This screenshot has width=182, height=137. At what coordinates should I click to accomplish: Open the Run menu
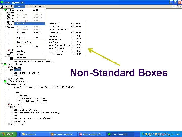(28, 6)
